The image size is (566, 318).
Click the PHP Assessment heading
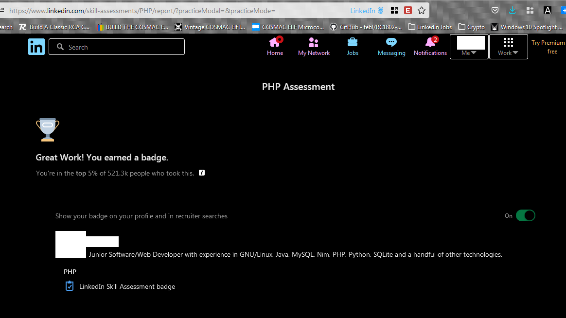[x=298, y=87]
